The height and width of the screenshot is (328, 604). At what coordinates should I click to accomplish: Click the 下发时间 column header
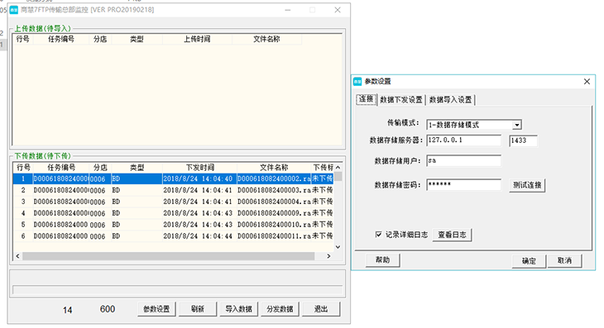point(199,168)
